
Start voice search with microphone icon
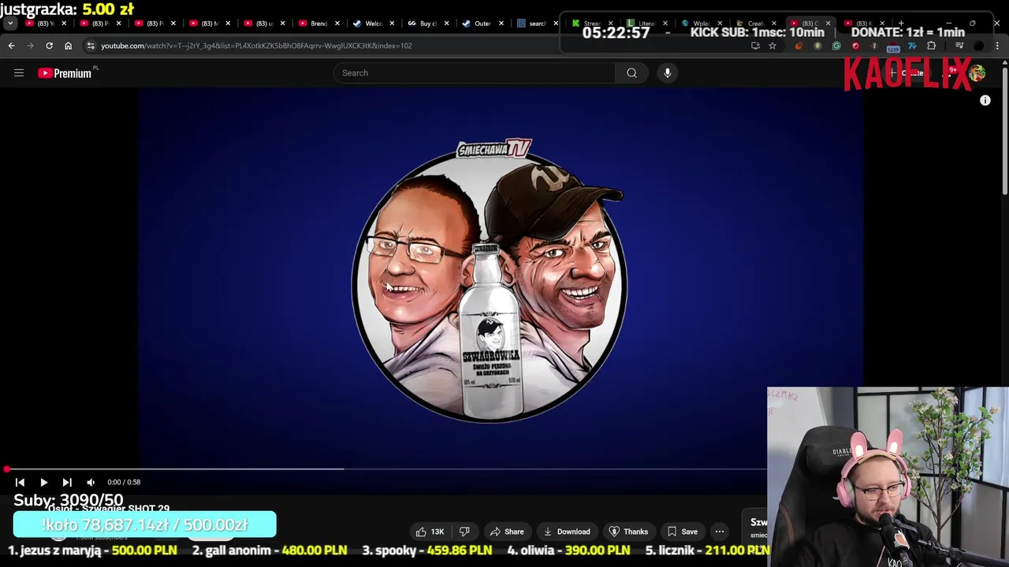point(668,73)
